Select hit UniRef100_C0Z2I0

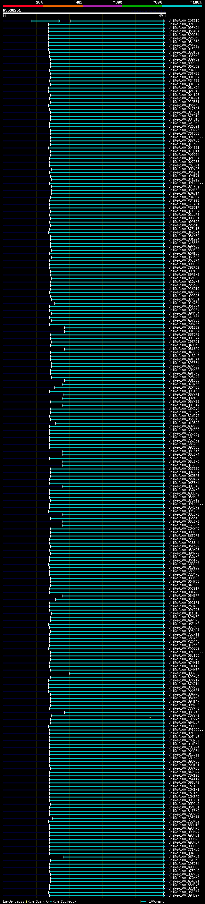coord(184,21)
